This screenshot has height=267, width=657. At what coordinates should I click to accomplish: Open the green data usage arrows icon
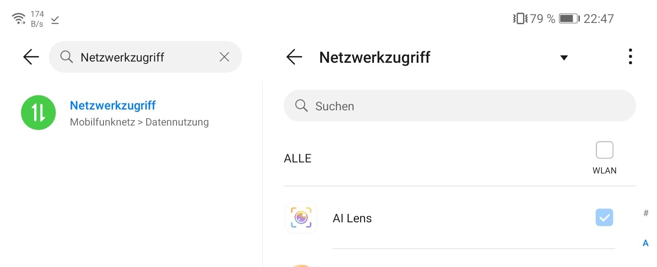click(x=38, y=113)
